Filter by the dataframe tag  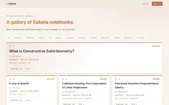(30, 38)
